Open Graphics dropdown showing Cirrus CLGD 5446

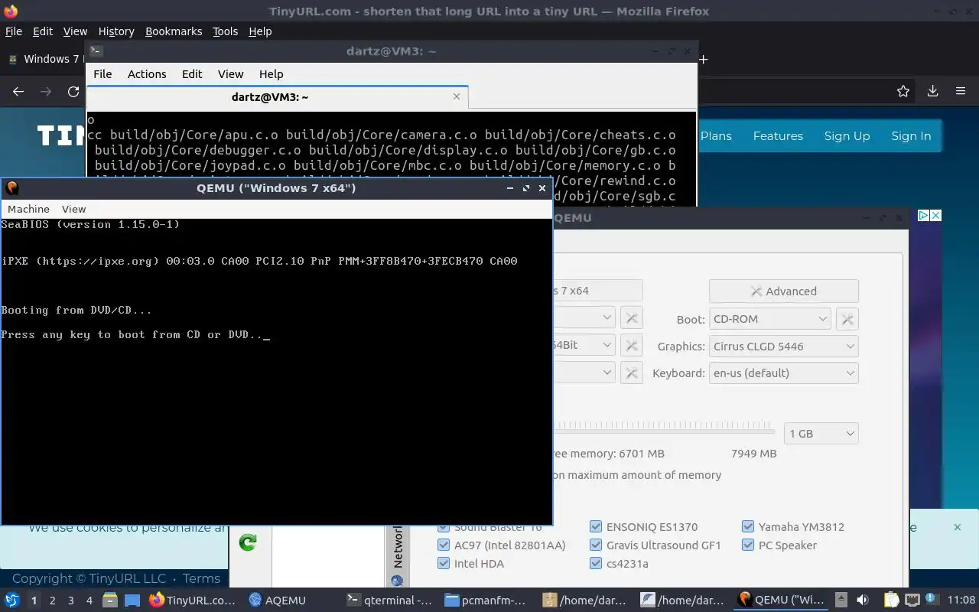click(x=784, y=346)
